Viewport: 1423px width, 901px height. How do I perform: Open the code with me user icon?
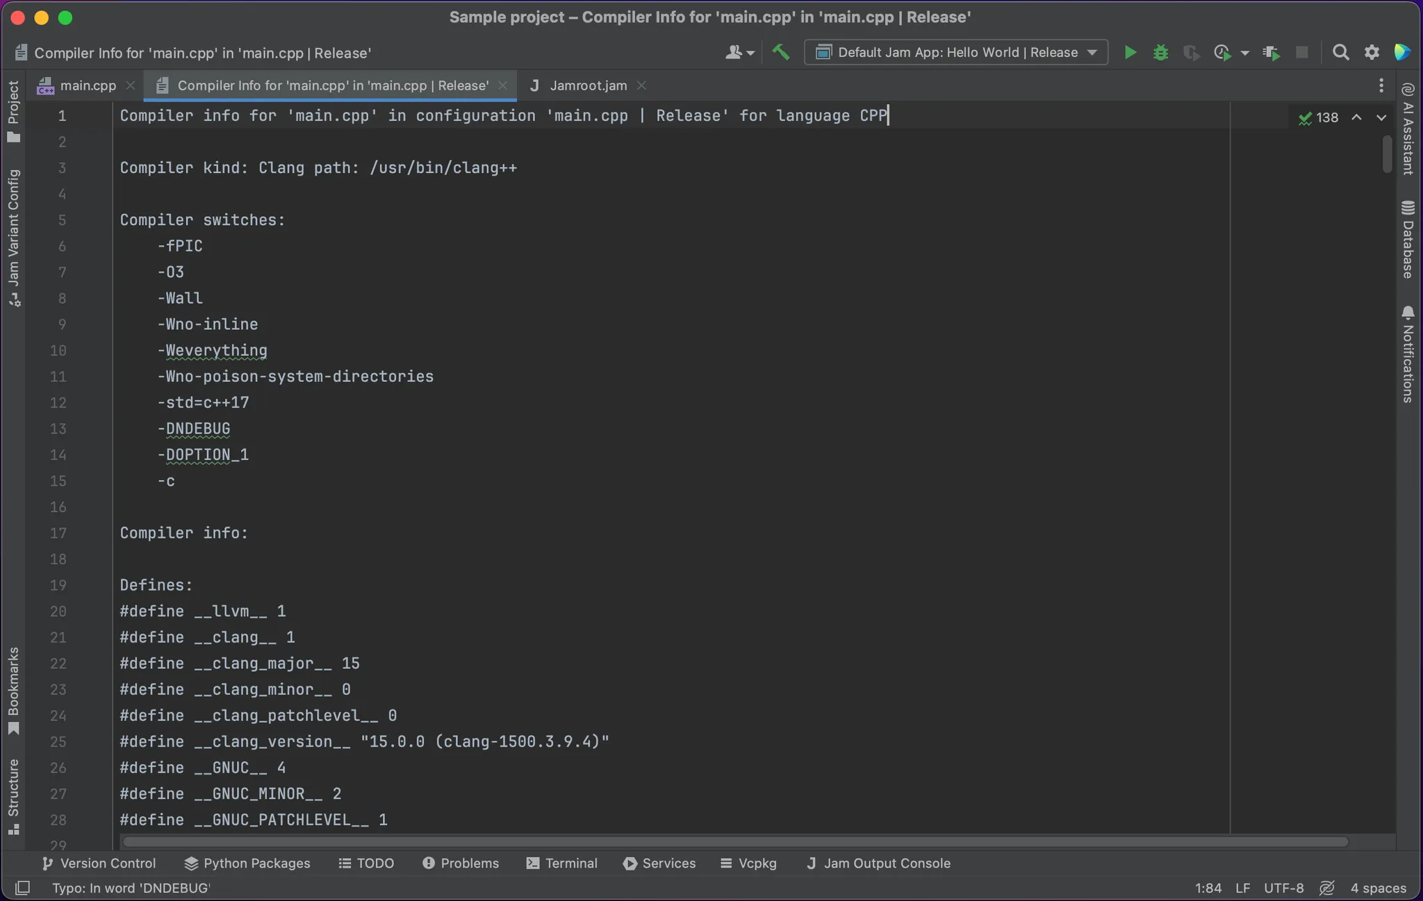pos(739,52)
